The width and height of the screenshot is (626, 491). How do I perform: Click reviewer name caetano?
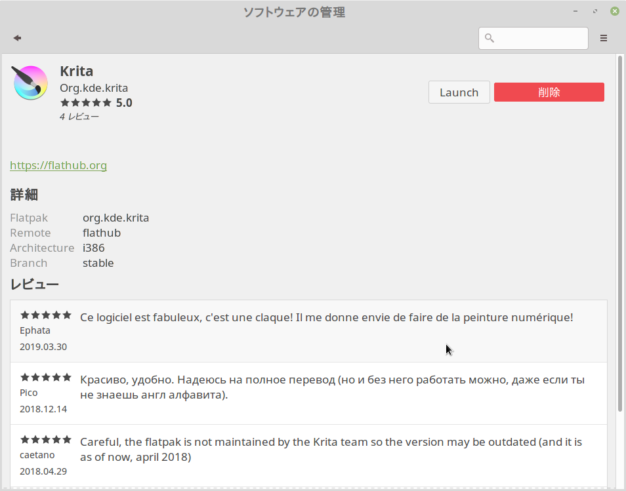click(x=37, y=455)
